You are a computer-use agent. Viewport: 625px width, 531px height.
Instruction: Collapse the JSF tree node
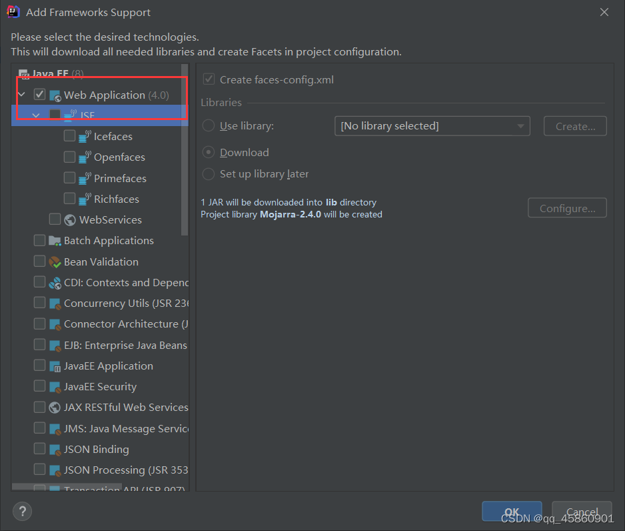[36, 115]
